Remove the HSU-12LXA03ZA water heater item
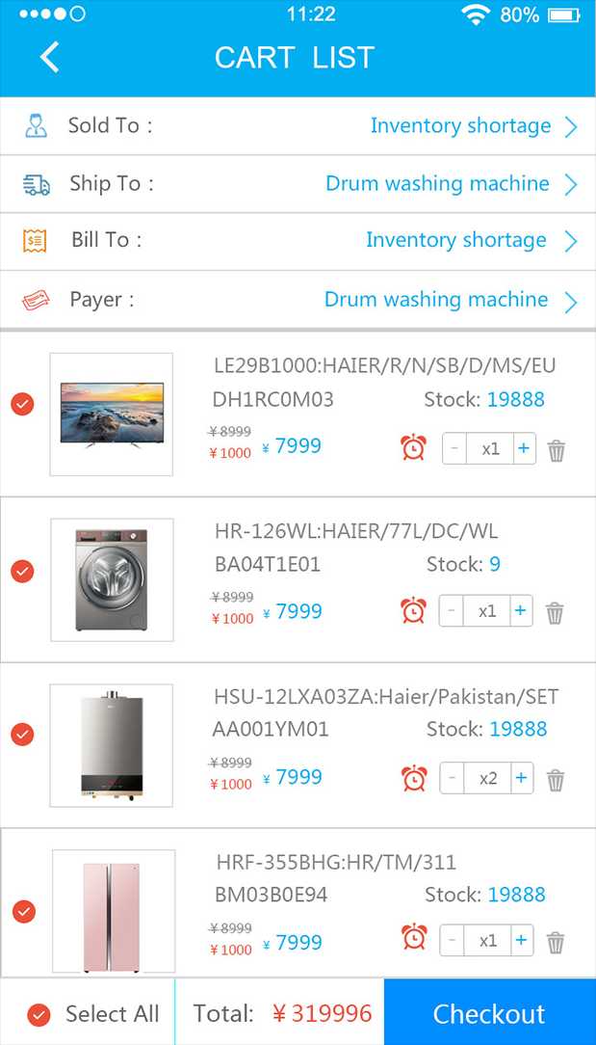596x1045 pixels. (556, 780)
